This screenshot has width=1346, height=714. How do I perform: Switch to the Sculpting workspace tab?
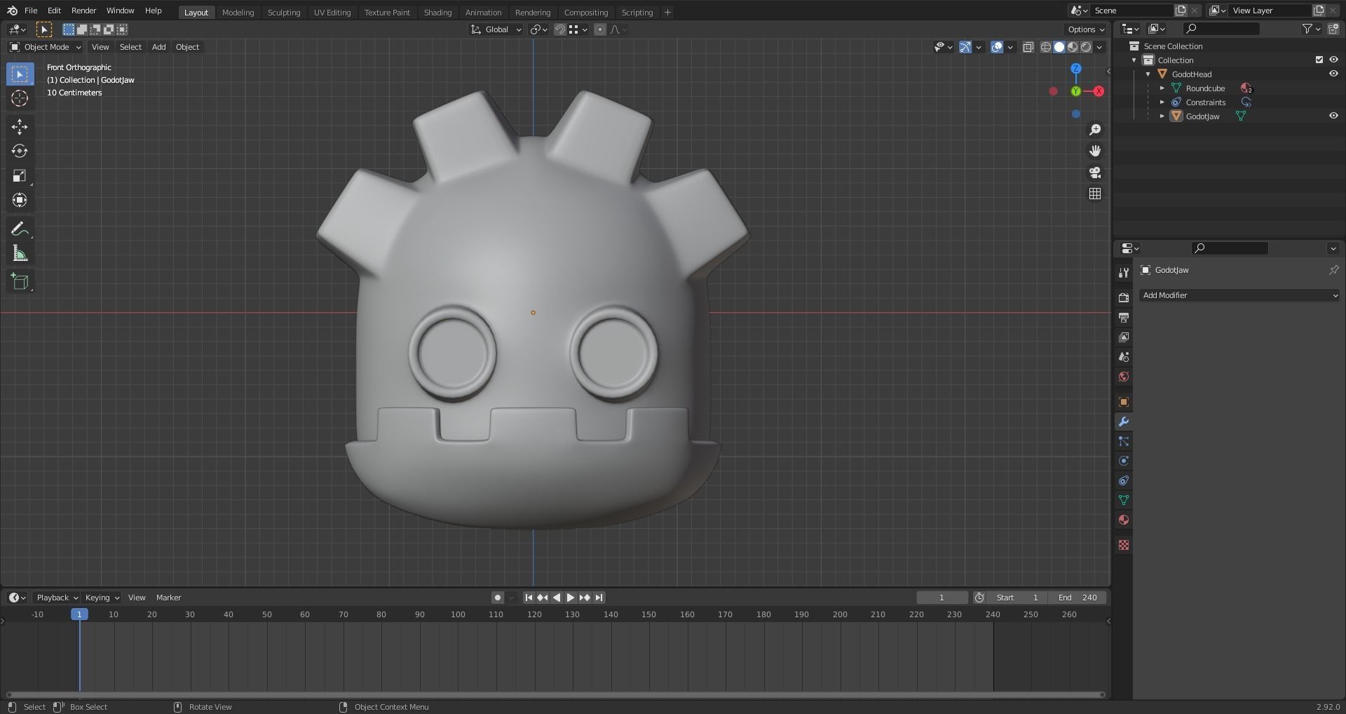[x=284, y=13]
